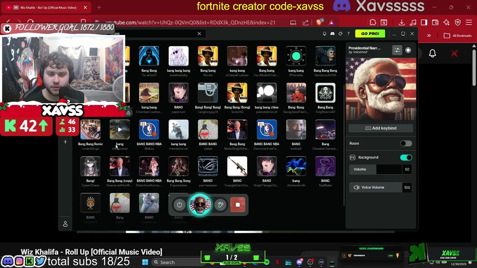The width and height of the screenshot is (477, 268).
Task: Select bang bang bang sound by wwethebaby
Action: tap(179, 56)
